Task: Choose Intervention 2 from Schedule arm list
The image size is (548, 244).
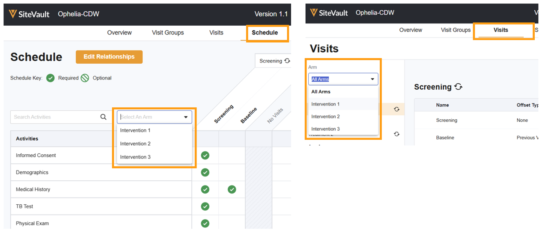Action: 135,144
